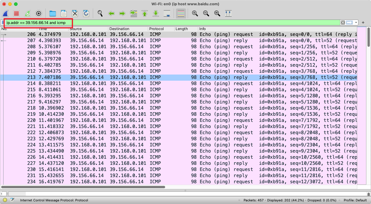
Task: Clear the display filter expression
Action: 343,23
